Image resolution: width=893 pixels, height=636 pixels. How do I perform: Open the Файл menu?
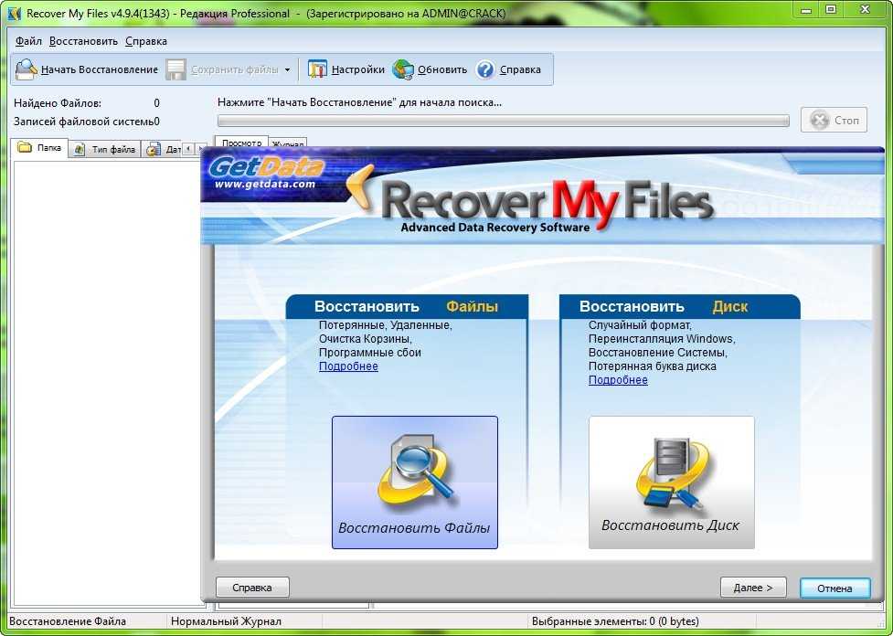[28, 41]
